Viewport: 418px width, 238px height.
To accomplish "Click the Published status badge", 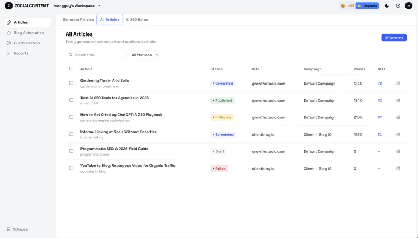I will (223, 100).
